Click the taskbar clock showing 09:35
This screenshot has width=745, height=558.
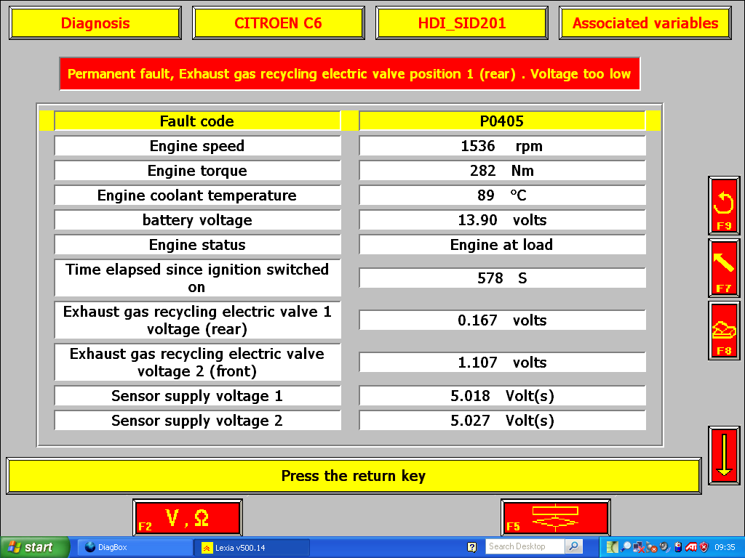(725, 547)
